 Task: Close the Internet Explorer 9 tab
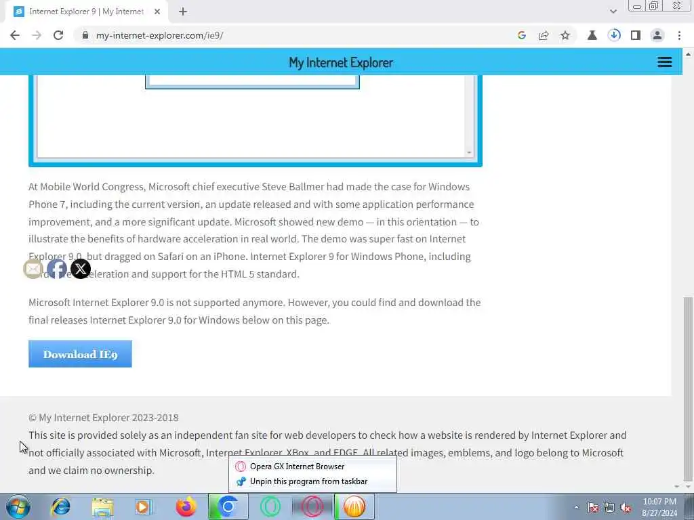coord(157,12)
